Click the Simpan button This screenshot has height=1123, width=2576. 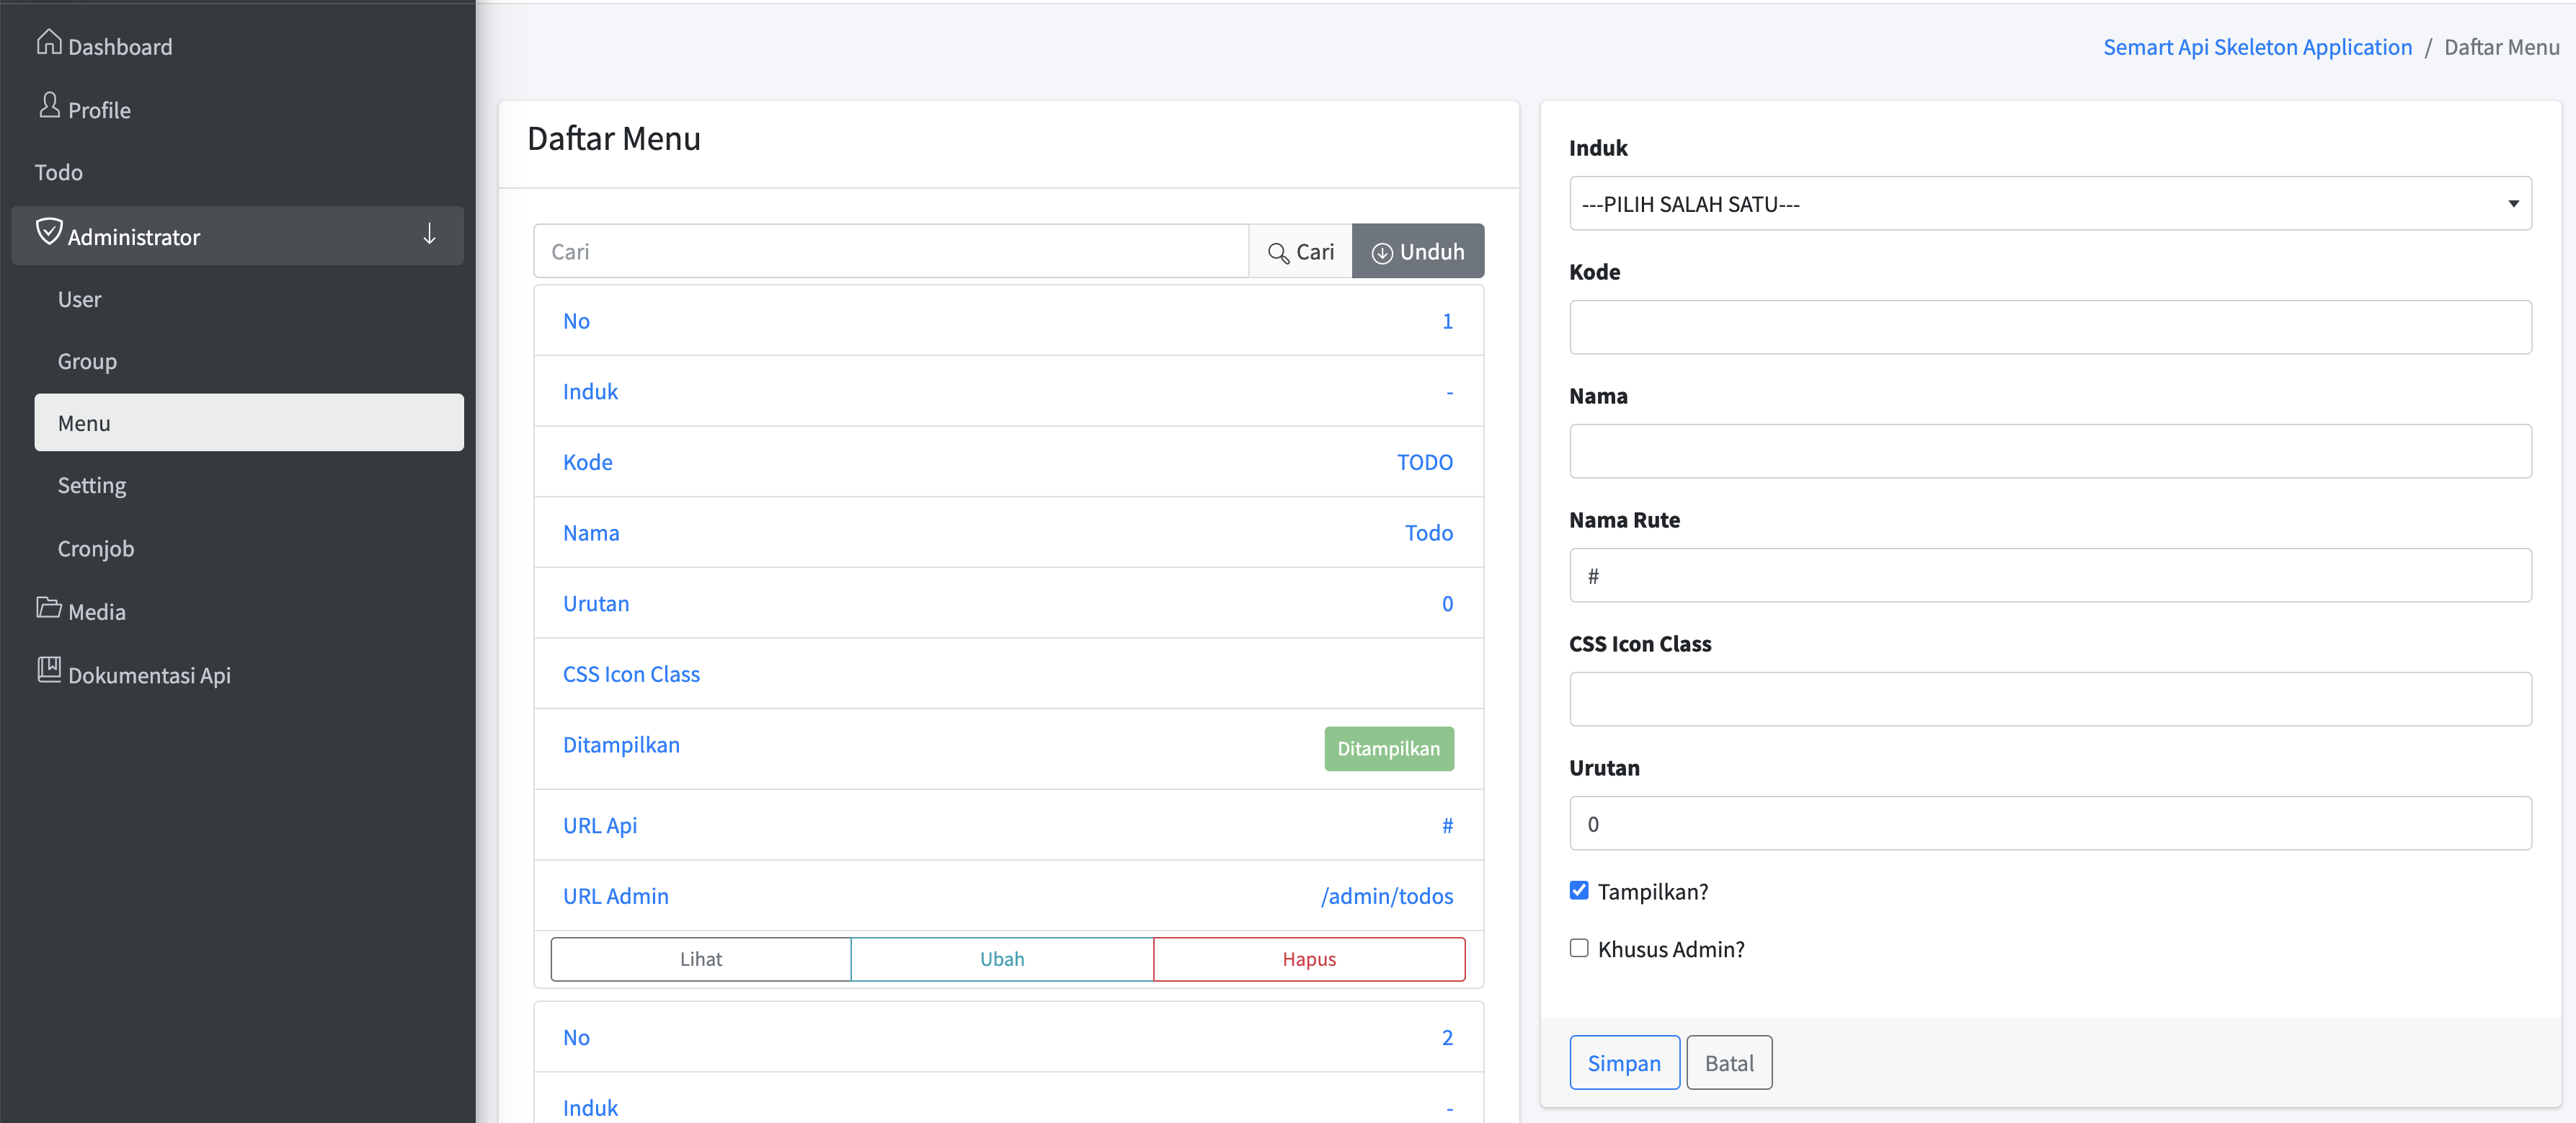click(x=1623, y=1063)
